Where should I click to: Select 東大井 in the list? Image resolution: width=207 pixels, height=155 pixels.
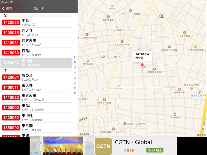(x=36, y=87)
